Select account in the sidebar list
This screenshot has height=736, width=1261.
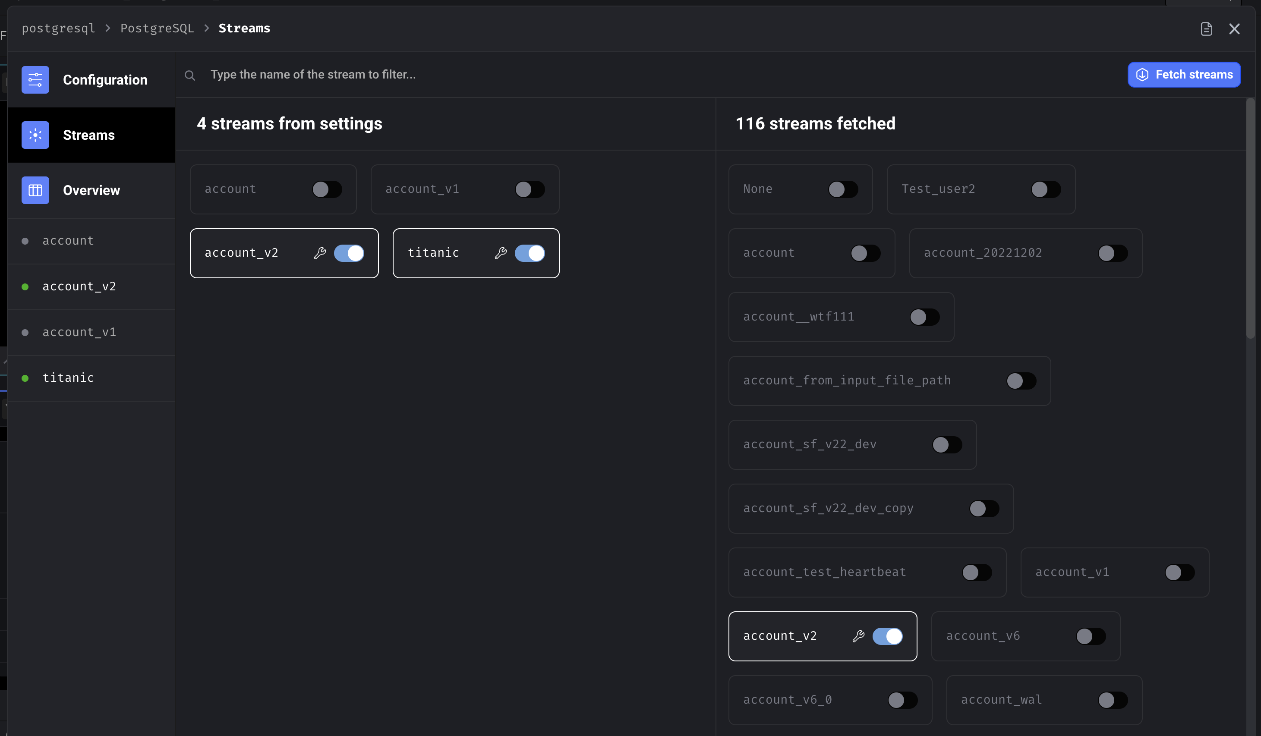click(x=91, y=241)
